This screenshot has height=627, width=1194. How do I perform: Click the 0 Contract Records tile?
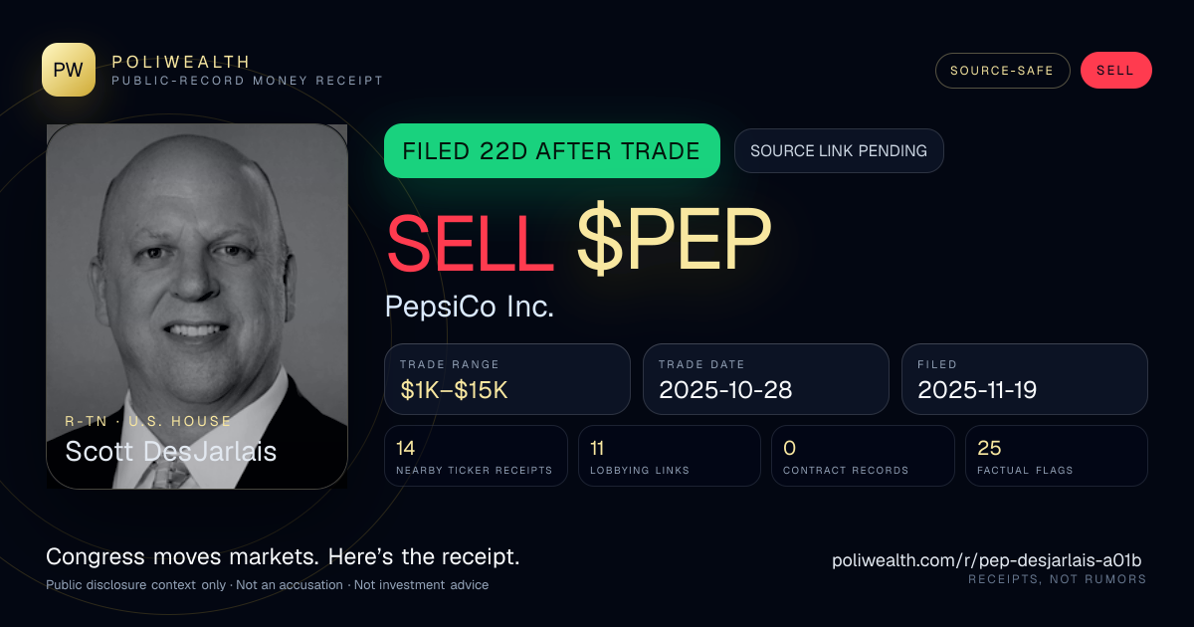point(864,456)
